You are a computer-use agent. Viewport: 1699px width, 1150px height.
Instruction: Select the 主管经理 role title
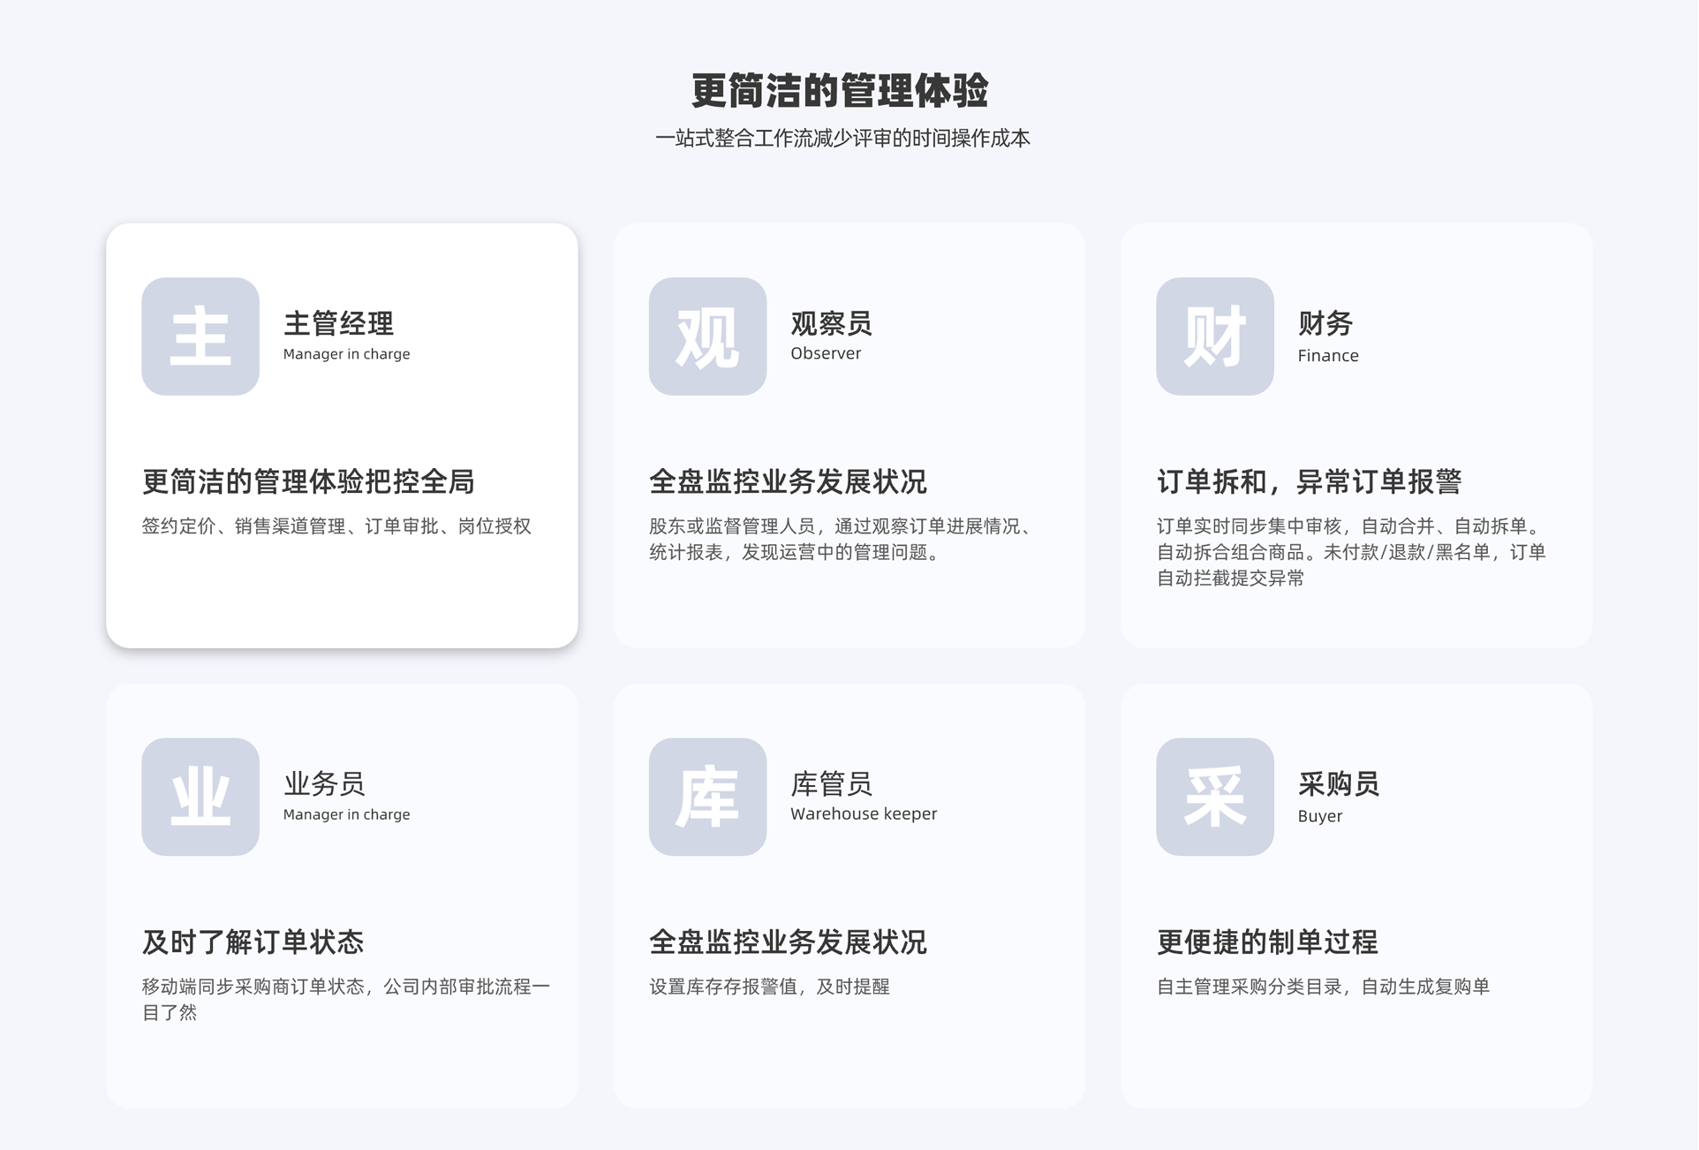[x=338, y=323]
